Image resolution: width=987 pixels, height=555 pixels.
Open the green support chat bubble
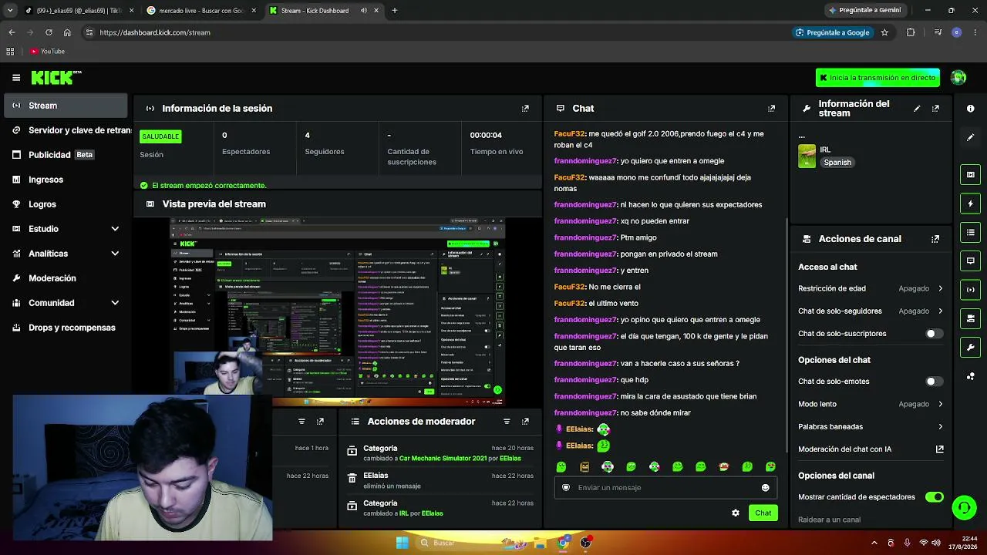pyautogui.click(x=964, y=507)
